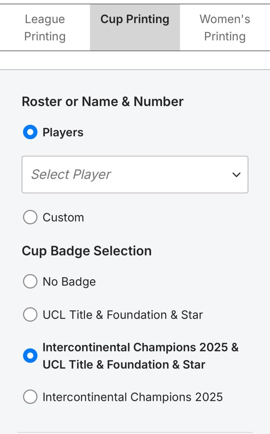The width and height of the screenshot is (270, 434).
Task: Click the filled Players radio indicator
Action: (30, 132)
